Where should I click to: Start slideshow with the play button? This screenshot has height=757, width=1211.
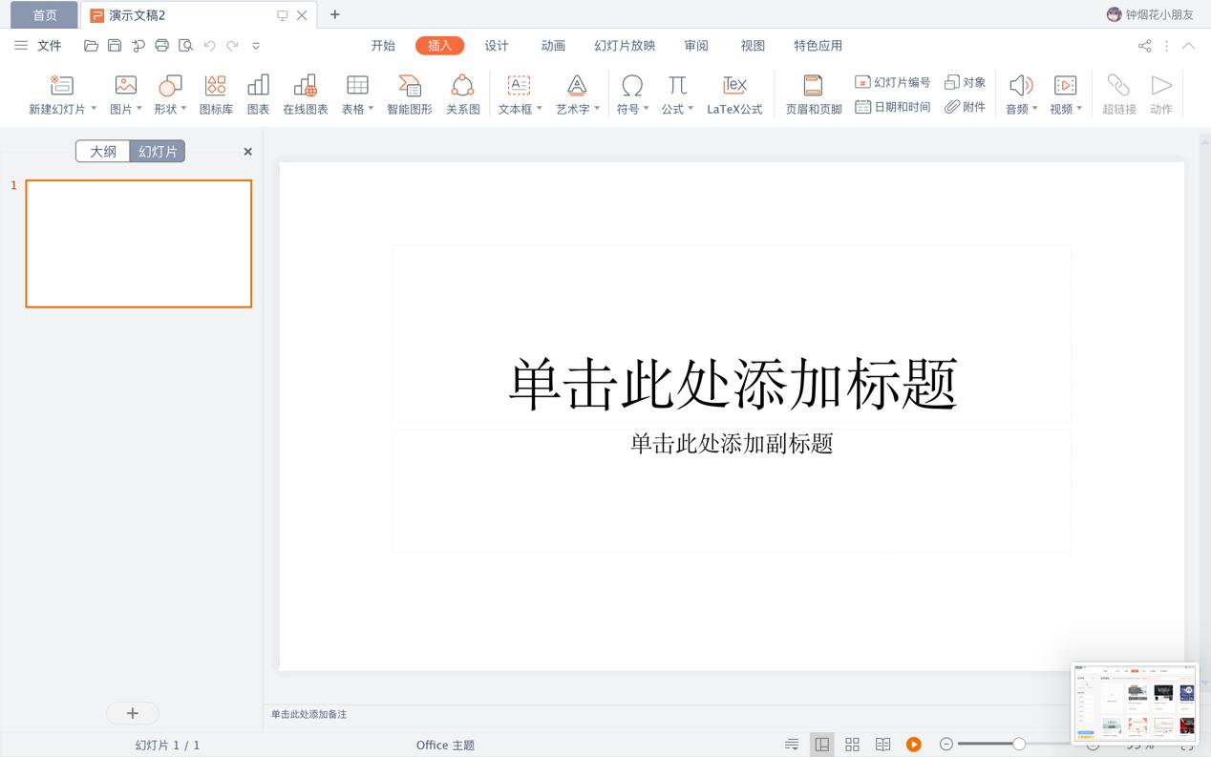[x=914, y=744]
